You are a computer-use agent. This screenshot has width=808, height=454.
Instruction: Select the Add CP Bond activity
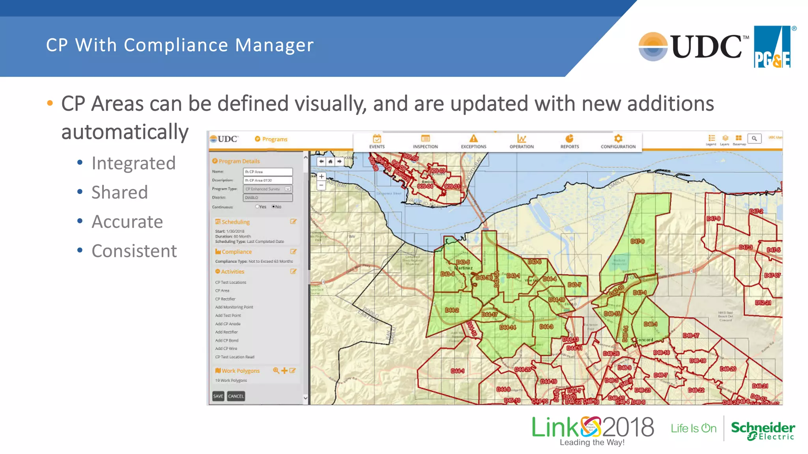[227, 340]
